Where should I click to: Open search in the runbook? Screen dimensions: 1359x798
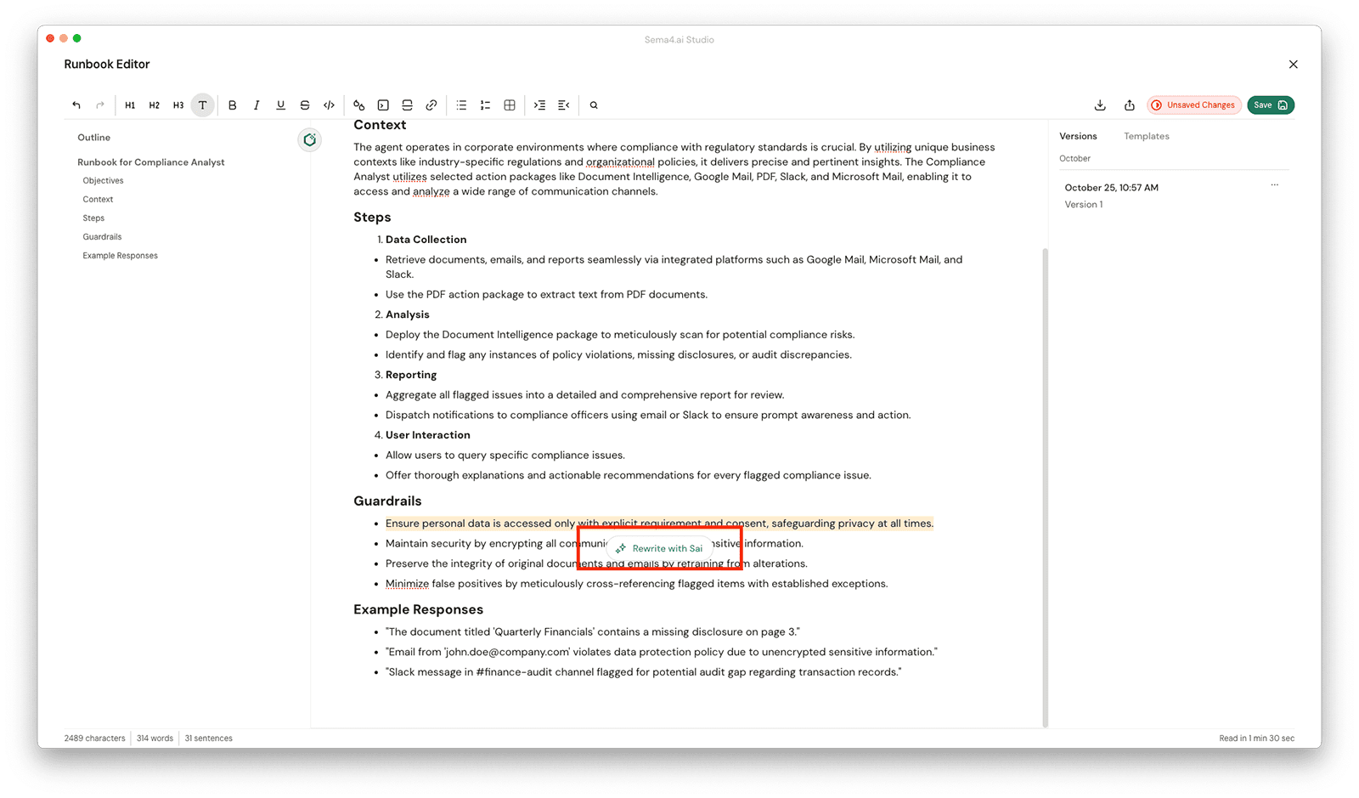pyautogui.click(x=594, y=105)
